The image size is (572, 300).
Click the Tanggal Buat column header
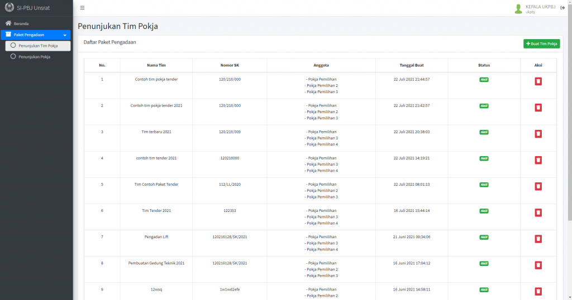pyautogui.click(x=411, y=65)
